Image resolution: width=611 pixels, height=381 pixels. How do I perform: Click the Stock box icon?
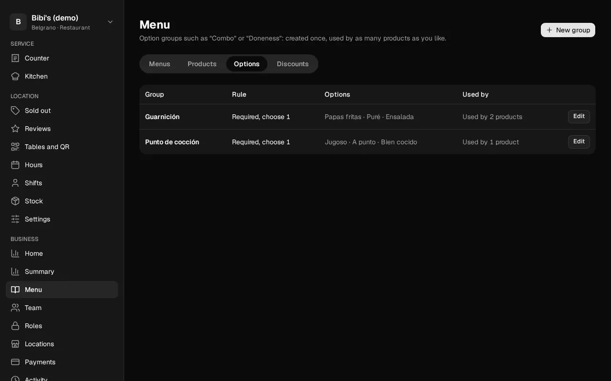15,201
